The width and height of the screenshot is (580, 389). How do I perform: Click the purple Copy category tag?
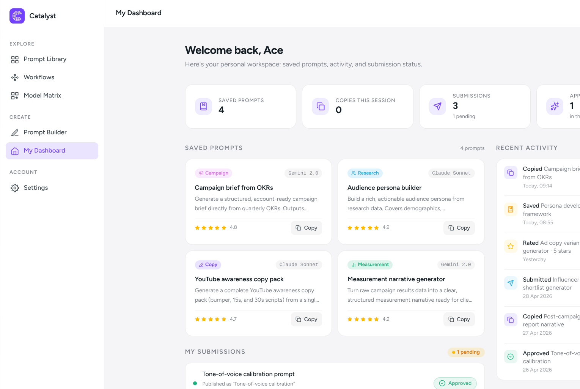pyautogui.click(x=208, y=265)
